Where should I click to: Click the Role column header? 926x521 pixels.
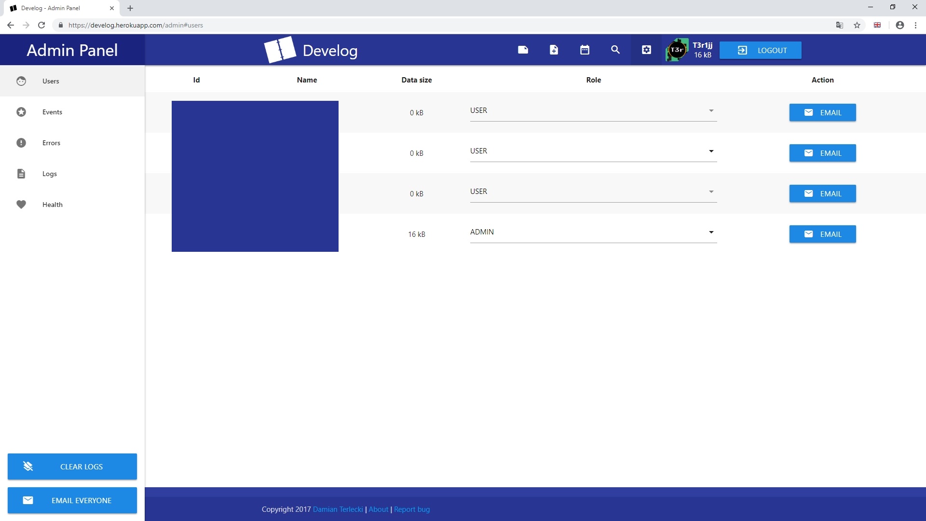tap(594, 80)
